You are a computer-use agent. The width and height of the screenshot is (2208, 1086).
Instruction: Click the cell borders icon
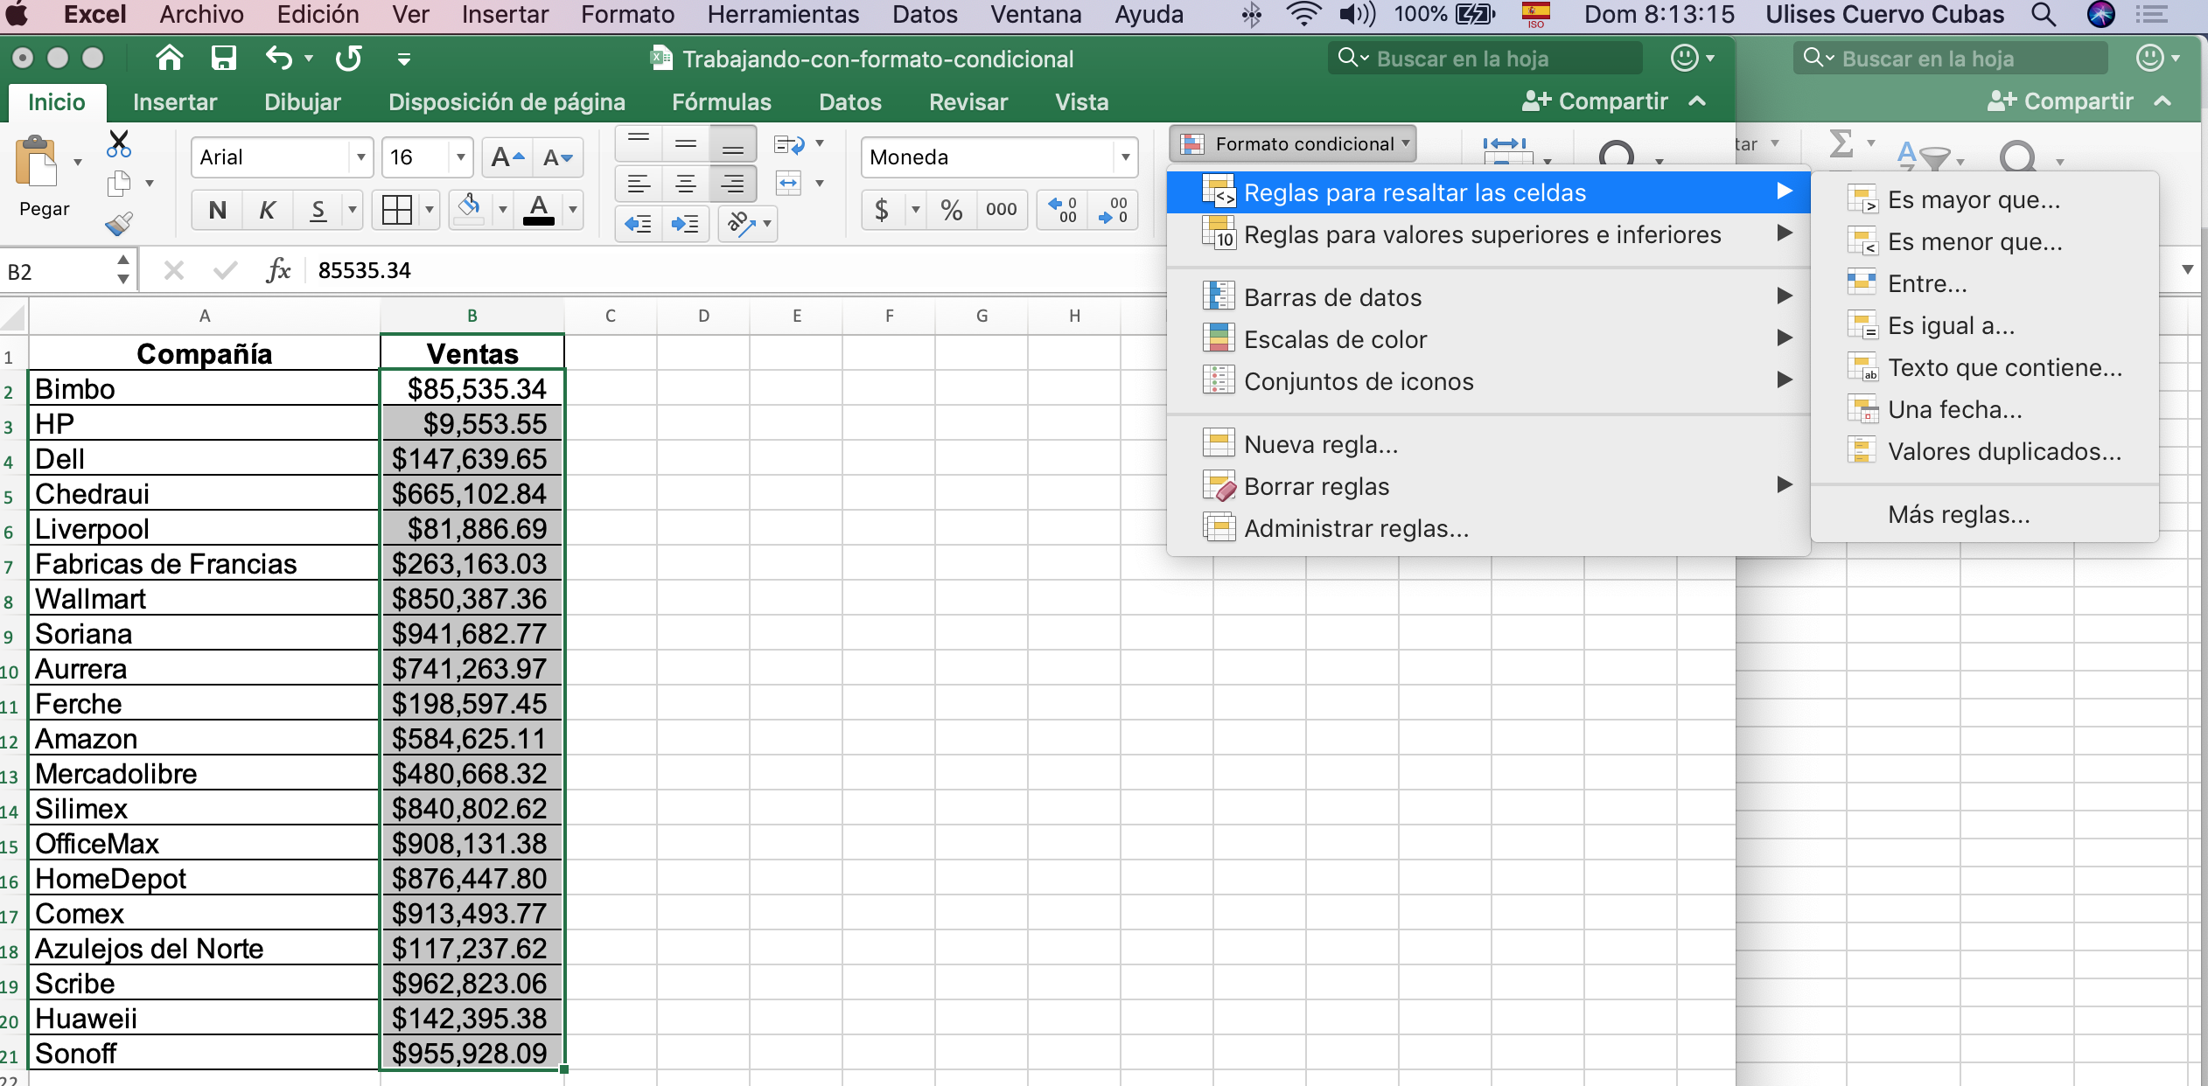point(396,210)
